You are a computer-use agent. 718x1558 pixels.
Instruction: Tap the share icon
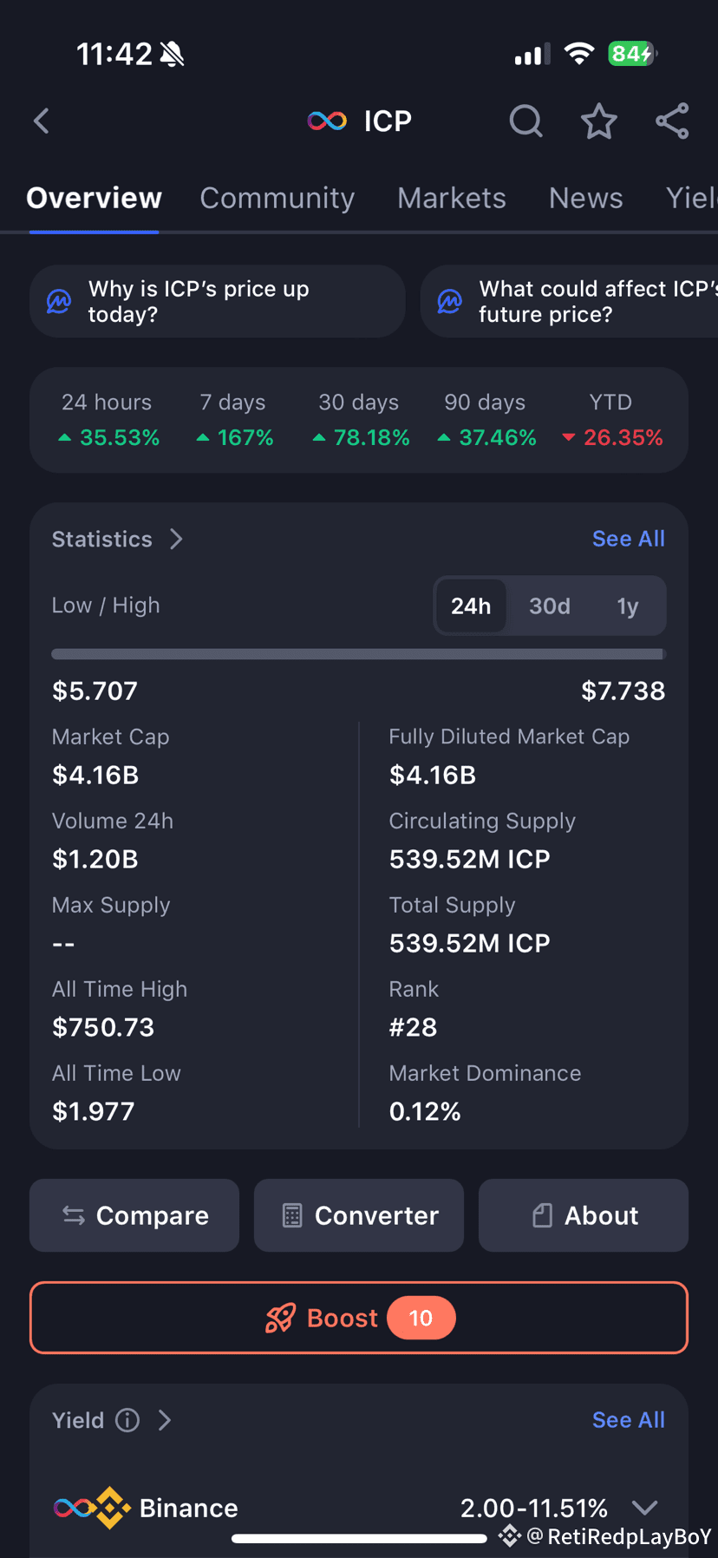click(x=672, y=121)
